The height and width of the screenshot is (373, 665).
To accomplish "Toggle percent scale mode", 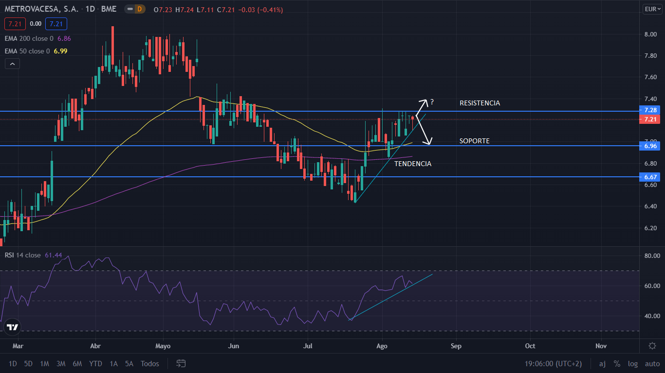I will coord(617,364).
